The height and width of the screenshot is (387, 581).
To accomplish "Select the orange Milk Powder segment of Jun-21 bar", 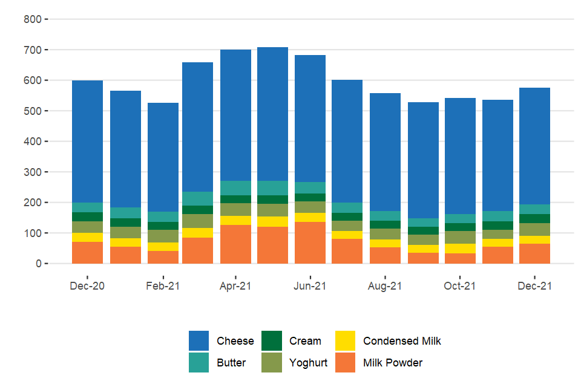I will pyautogui.click(x=310, y=243).
